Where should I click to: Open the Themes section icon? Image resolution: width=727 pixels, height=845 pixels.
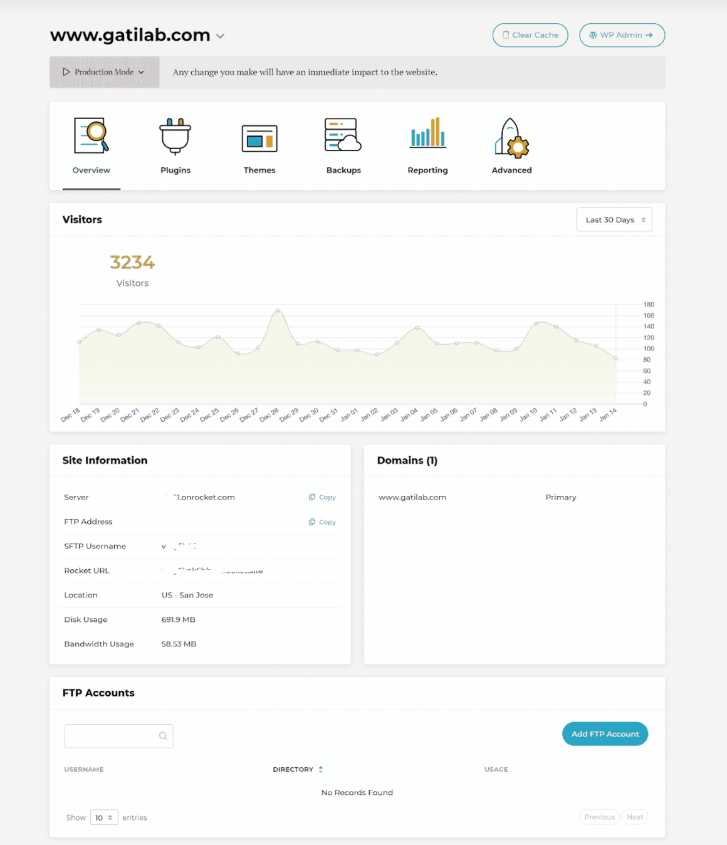tap(259, 135)
